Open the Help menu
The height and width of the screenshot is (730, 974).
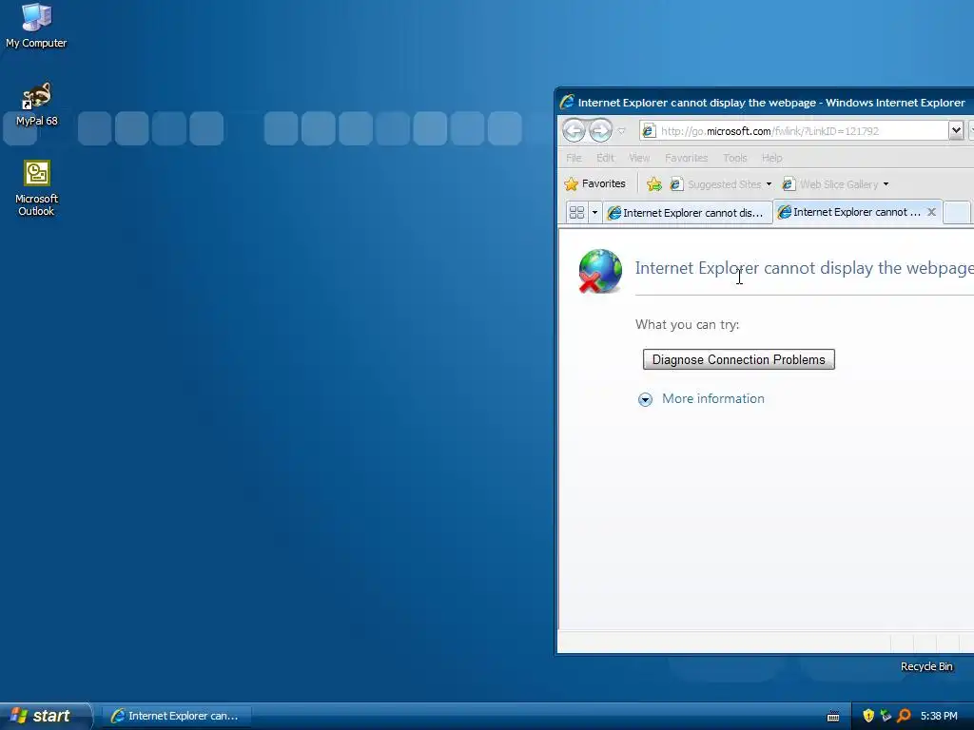(x=771, y=158)
